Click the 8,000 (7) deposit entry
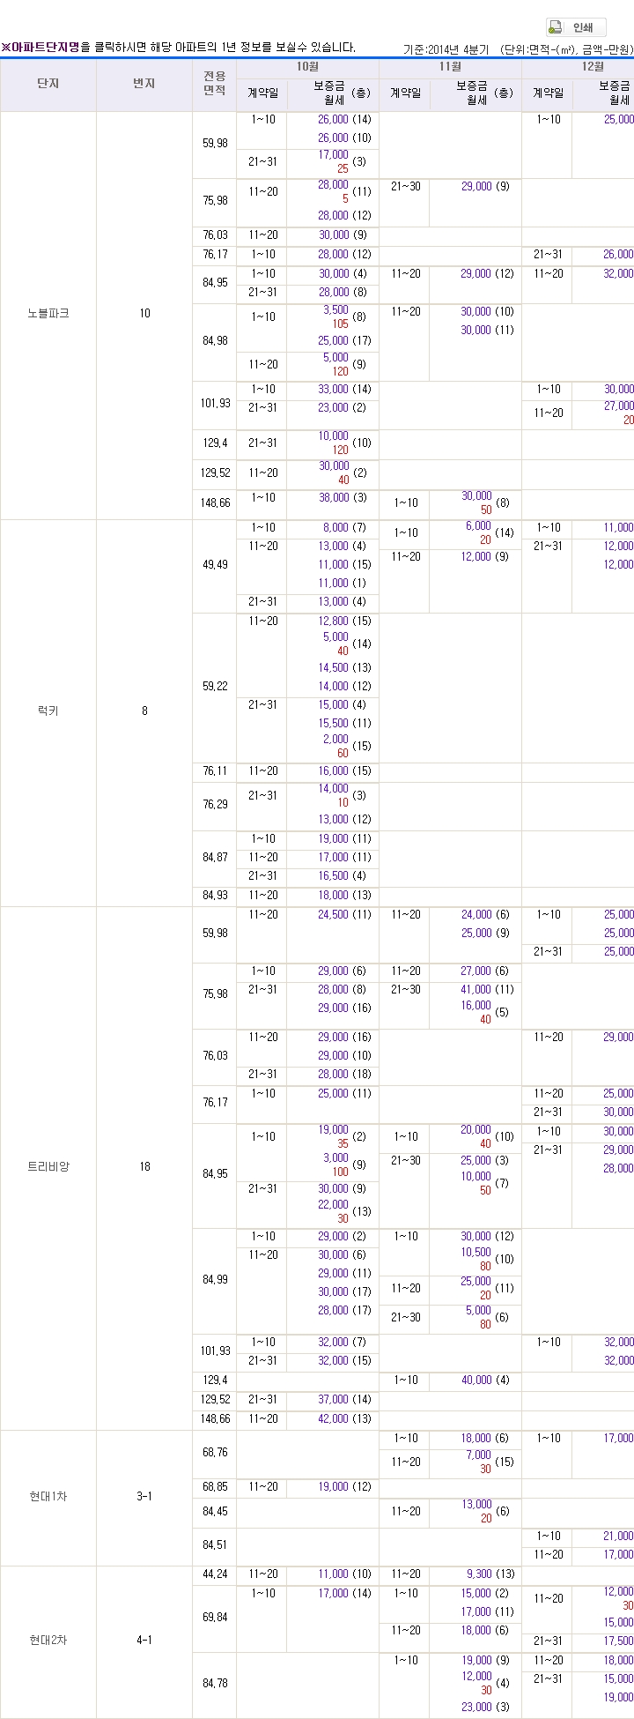634x1719 pixels. click(x=344, y=528)
